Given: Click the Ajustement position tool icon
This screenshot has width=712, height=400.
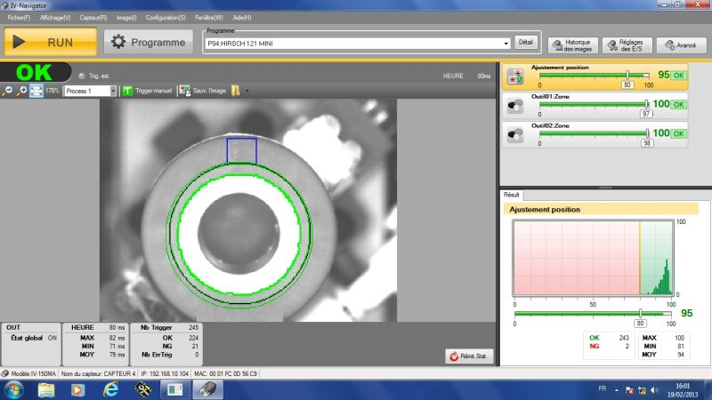Looking at the screenshot, I should [515, 76].
